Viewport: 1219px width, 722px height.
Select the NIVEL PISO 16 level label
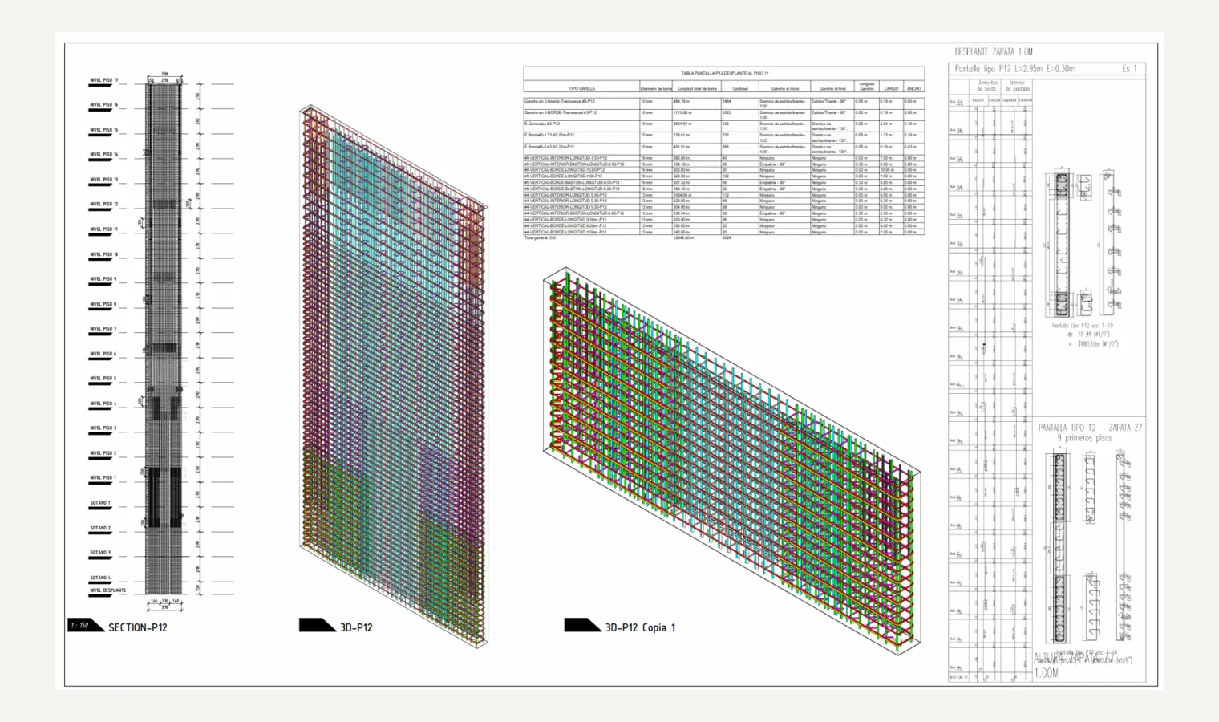coord(103,105)
